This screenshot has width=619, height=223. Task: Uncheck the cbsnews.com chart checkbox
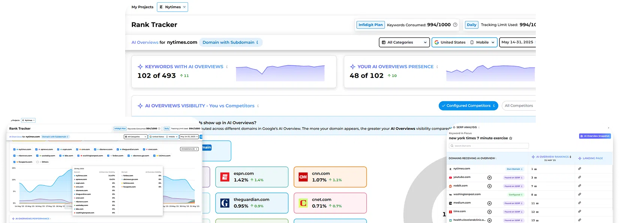click(x=95, y=149)
